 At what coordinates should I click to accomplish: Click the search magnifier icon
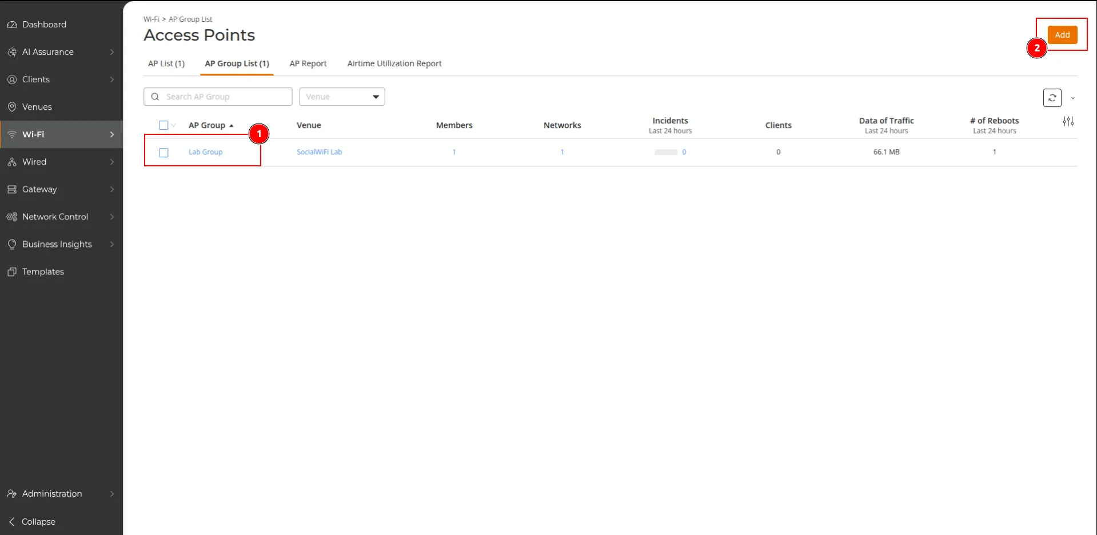(155, 97)
